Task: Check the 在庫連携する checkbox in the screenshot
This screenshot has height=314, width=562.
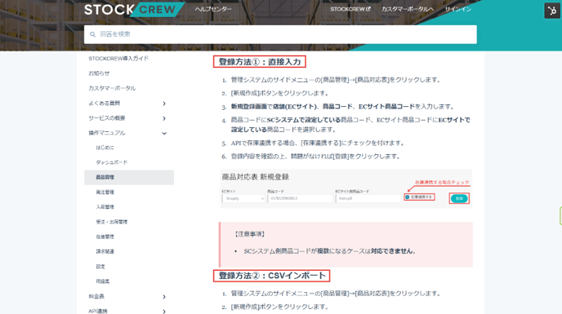Action: coord(407,197)
